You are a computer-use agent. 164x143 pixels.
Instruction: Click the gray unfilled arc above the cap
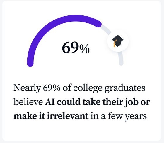tap(105, 29)
